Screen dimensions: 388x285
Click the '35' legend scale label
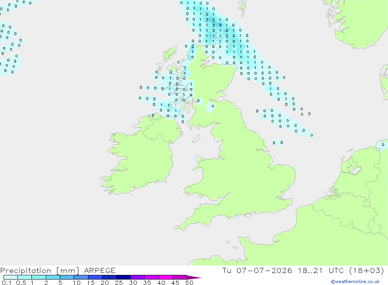147,283
